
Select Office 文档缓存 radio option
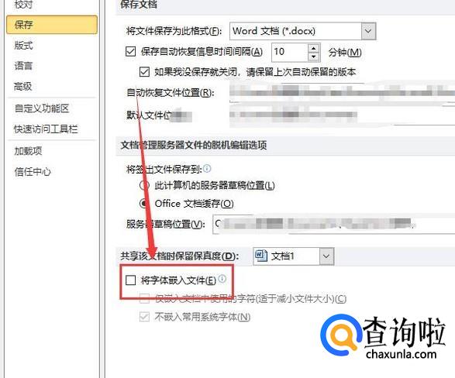pyautogui.click(x=144, y=204)
